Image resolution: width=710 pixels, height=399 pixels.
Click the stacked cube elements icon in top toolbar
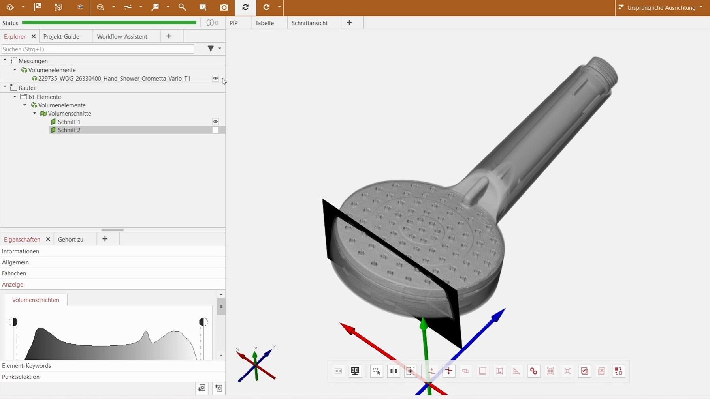click(58, 7)
